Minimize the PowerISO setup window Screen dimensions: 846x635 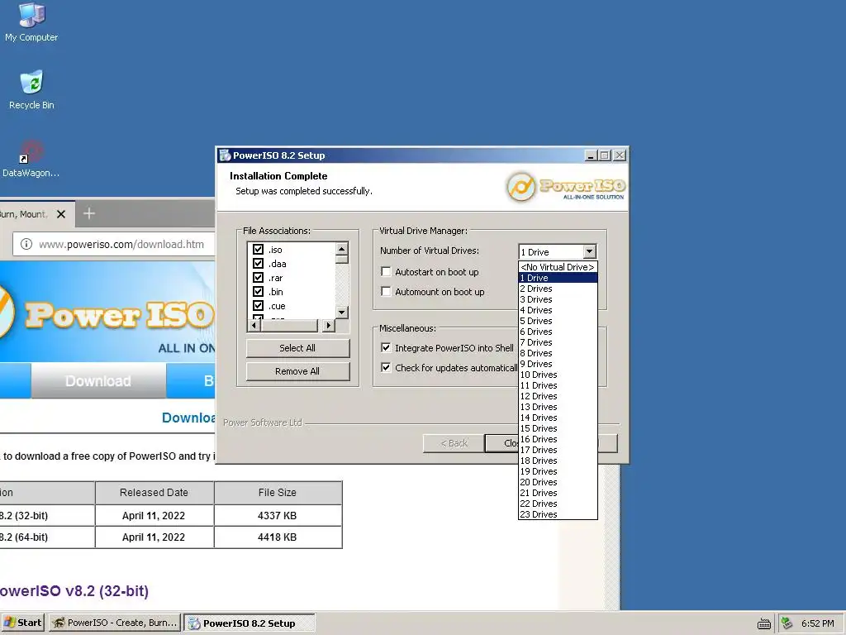[592, 155]
